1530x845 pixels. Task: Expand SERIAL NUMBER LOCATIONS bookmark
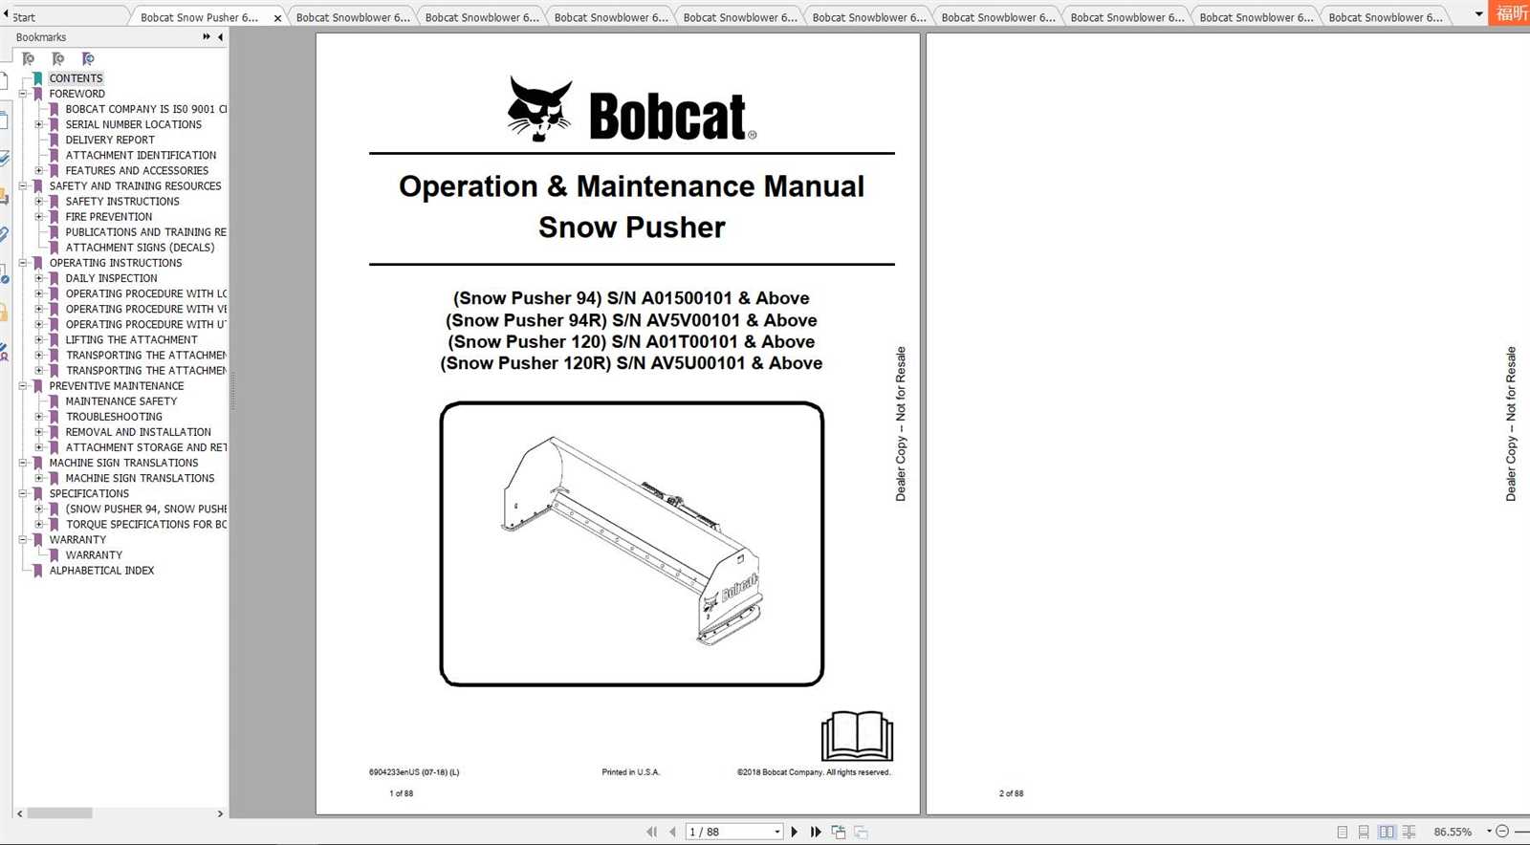tap(39, 124)
